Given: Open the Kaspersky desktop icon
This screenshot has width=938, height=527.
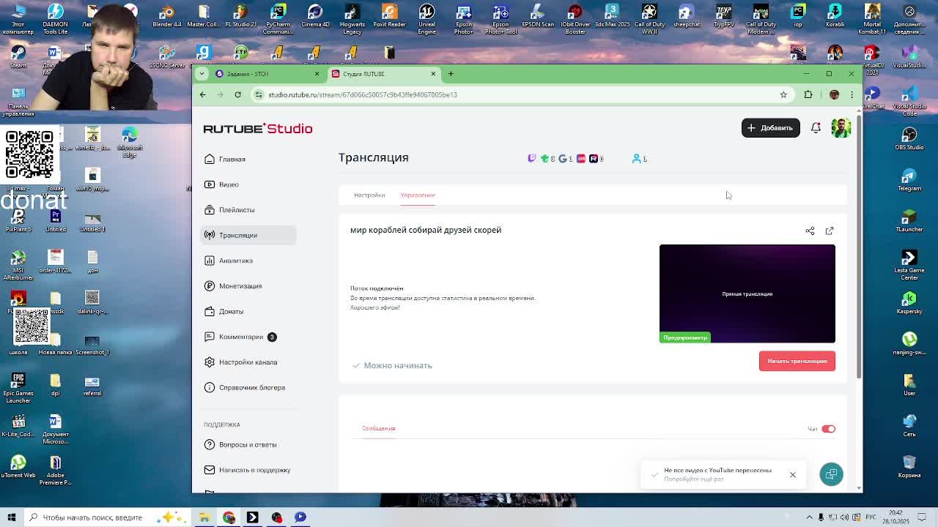Looking at the screenshot, I should click(x=909, y=303).
